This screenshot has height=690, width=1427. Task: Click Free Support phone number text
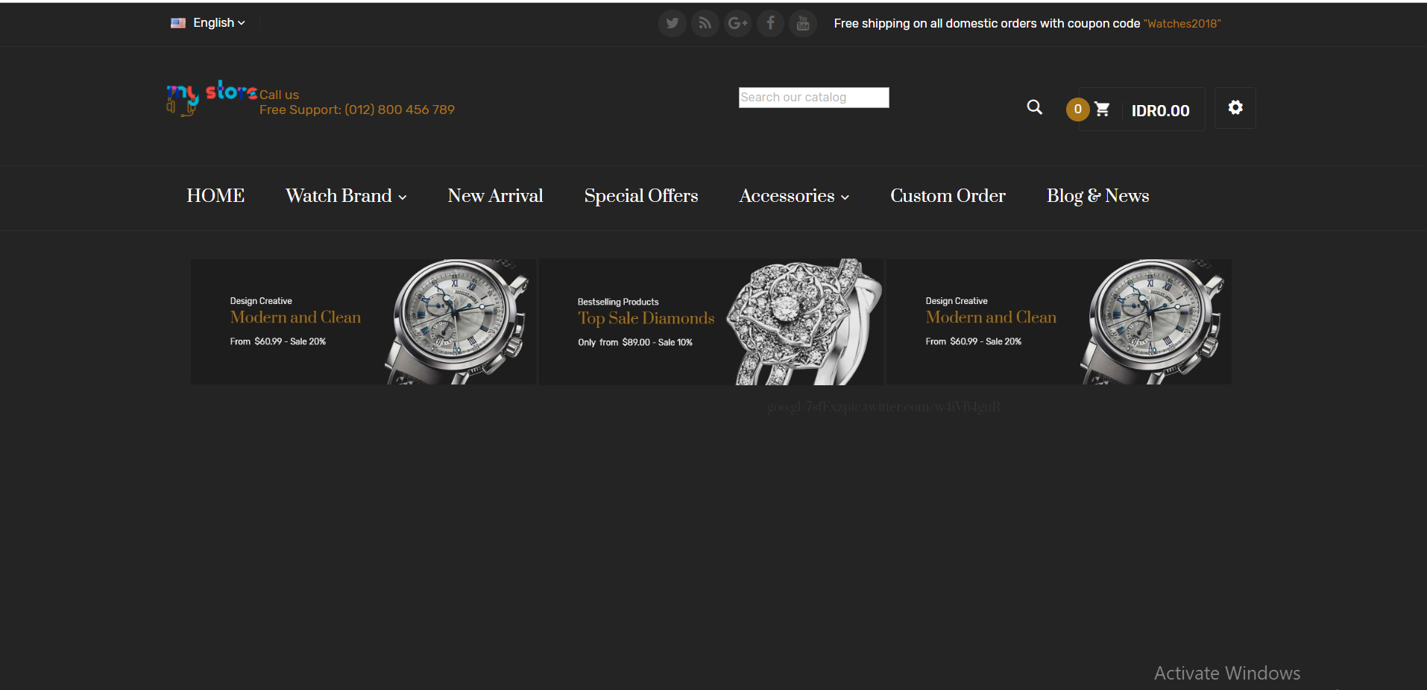pyautogui.click(x=357, y=110)
